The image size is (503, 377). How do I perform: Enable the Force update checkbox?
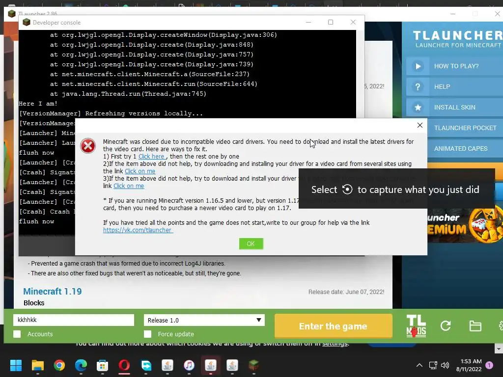coord(147,334)
